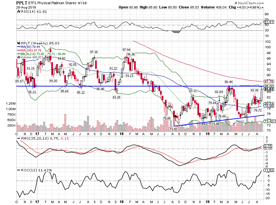Click the 91.19 price label
The height and width of the screenshot is (205, 276).
tap(31, 69)
